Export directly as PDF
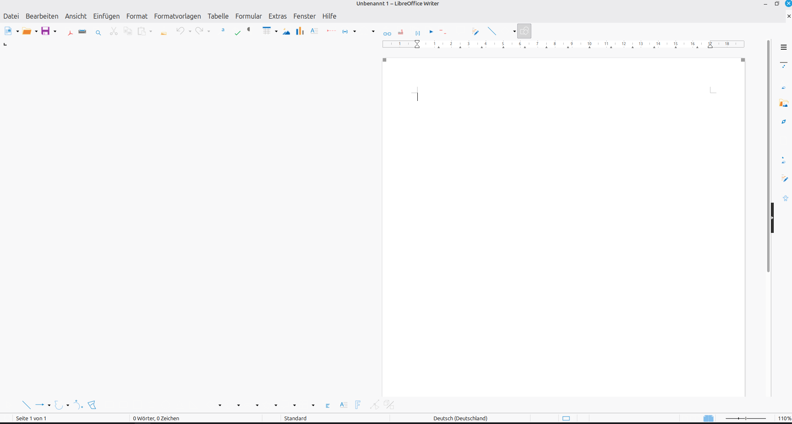Viewport: 792px width, 424px height. click(x=70, y=32)
